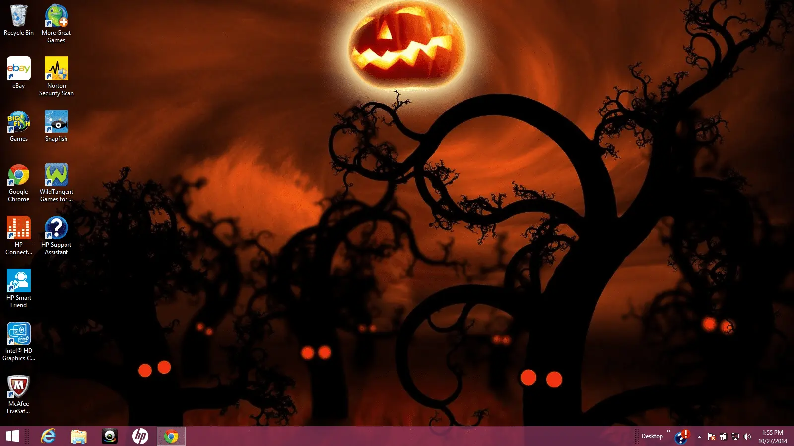Select the Google Chrome desktop shortcut
794x446 pixels.
pyautogui.click(x=19, y=183)
